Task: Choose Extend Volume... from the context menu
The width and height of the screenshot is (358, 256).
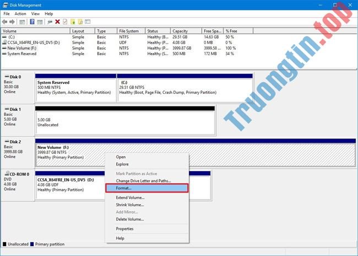Action: point(147,198)
